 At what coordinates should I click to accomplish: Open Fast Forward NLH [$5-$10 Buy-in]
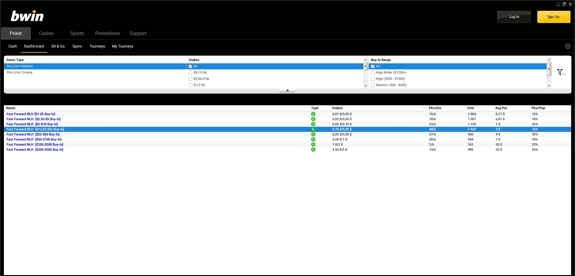32,124
